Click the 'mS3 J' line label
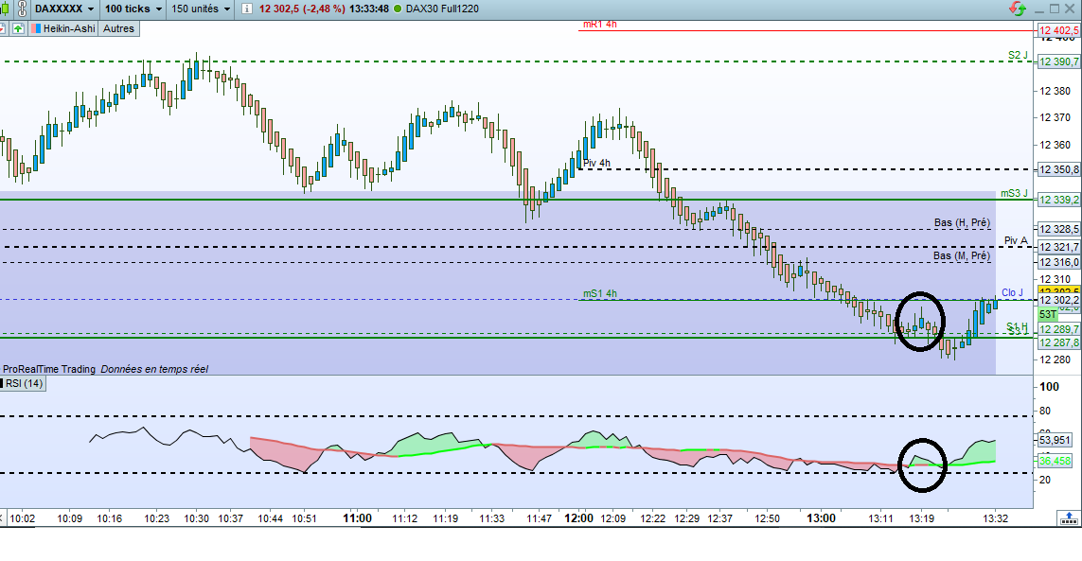This screenshot has height=561, width=1082. click(1015, 193)
